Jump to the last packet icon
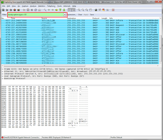 click(x=64, y=10)
